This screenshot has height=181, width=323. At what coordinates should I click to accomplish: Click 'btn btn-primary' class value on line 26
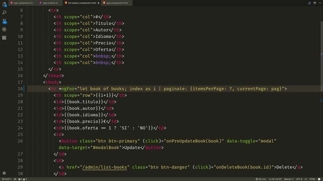pyautogui.click(x=118, y=141)
